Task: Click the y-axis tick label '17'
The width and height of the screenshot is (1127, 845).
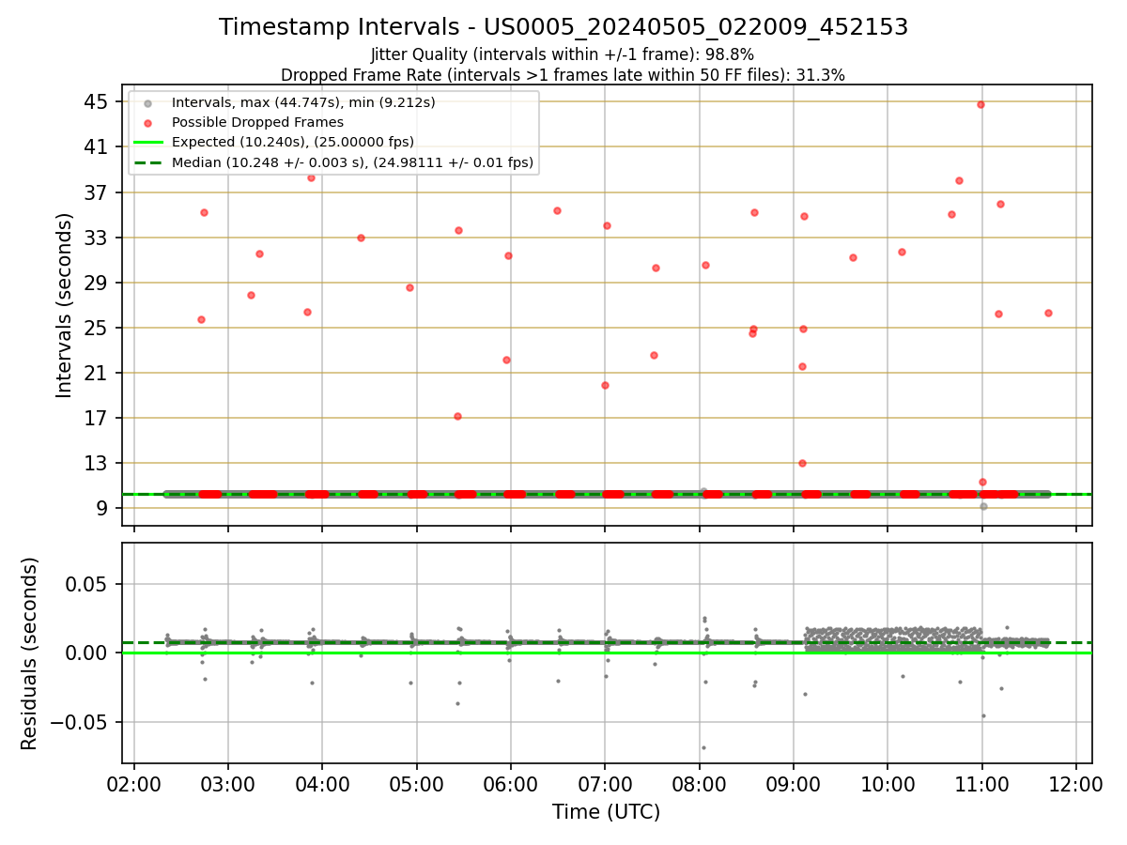Action: click(97, 418)
